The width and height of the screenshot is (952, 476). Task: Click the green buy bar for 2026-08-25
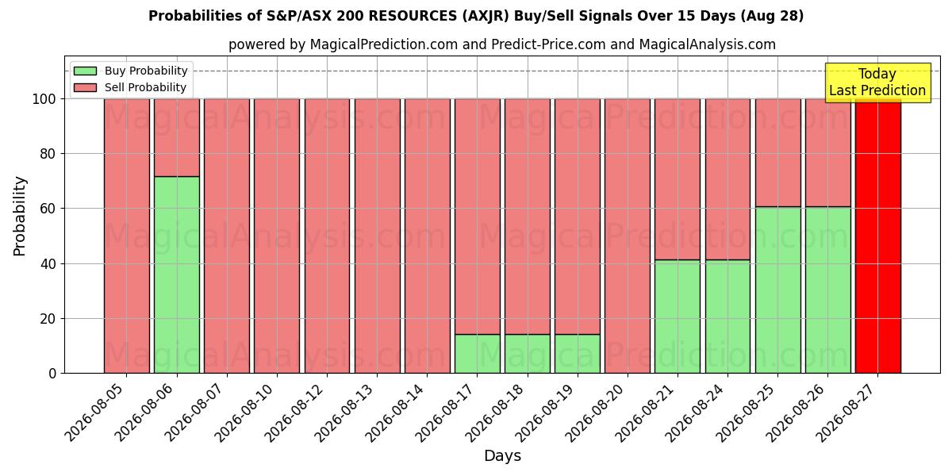point(778,290)
